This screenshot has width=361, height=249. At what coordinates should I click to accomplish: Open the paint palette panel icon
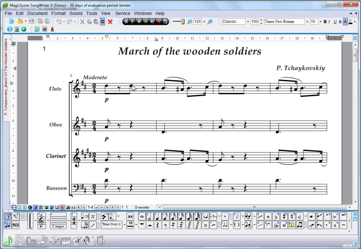coord(54,241)
